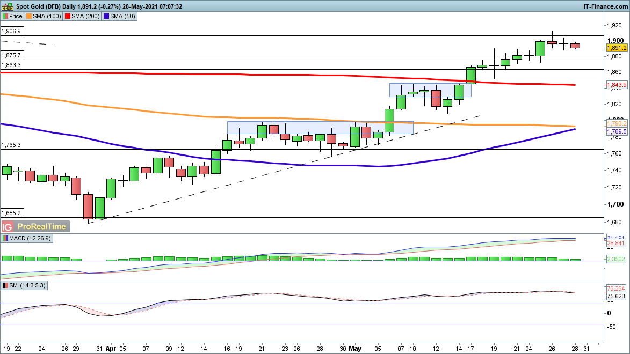This screenshot has width=630, height=354.
Task: Click the orange SMA (100) color swatch
Action: coord(30,16)
